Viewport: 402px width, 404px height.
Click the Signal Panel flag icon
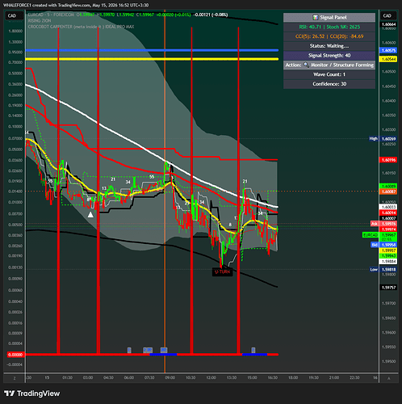[x=315, y=18]
